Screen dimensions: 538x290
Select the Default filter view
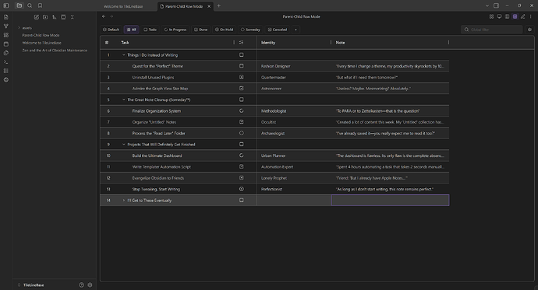[111, 30]
